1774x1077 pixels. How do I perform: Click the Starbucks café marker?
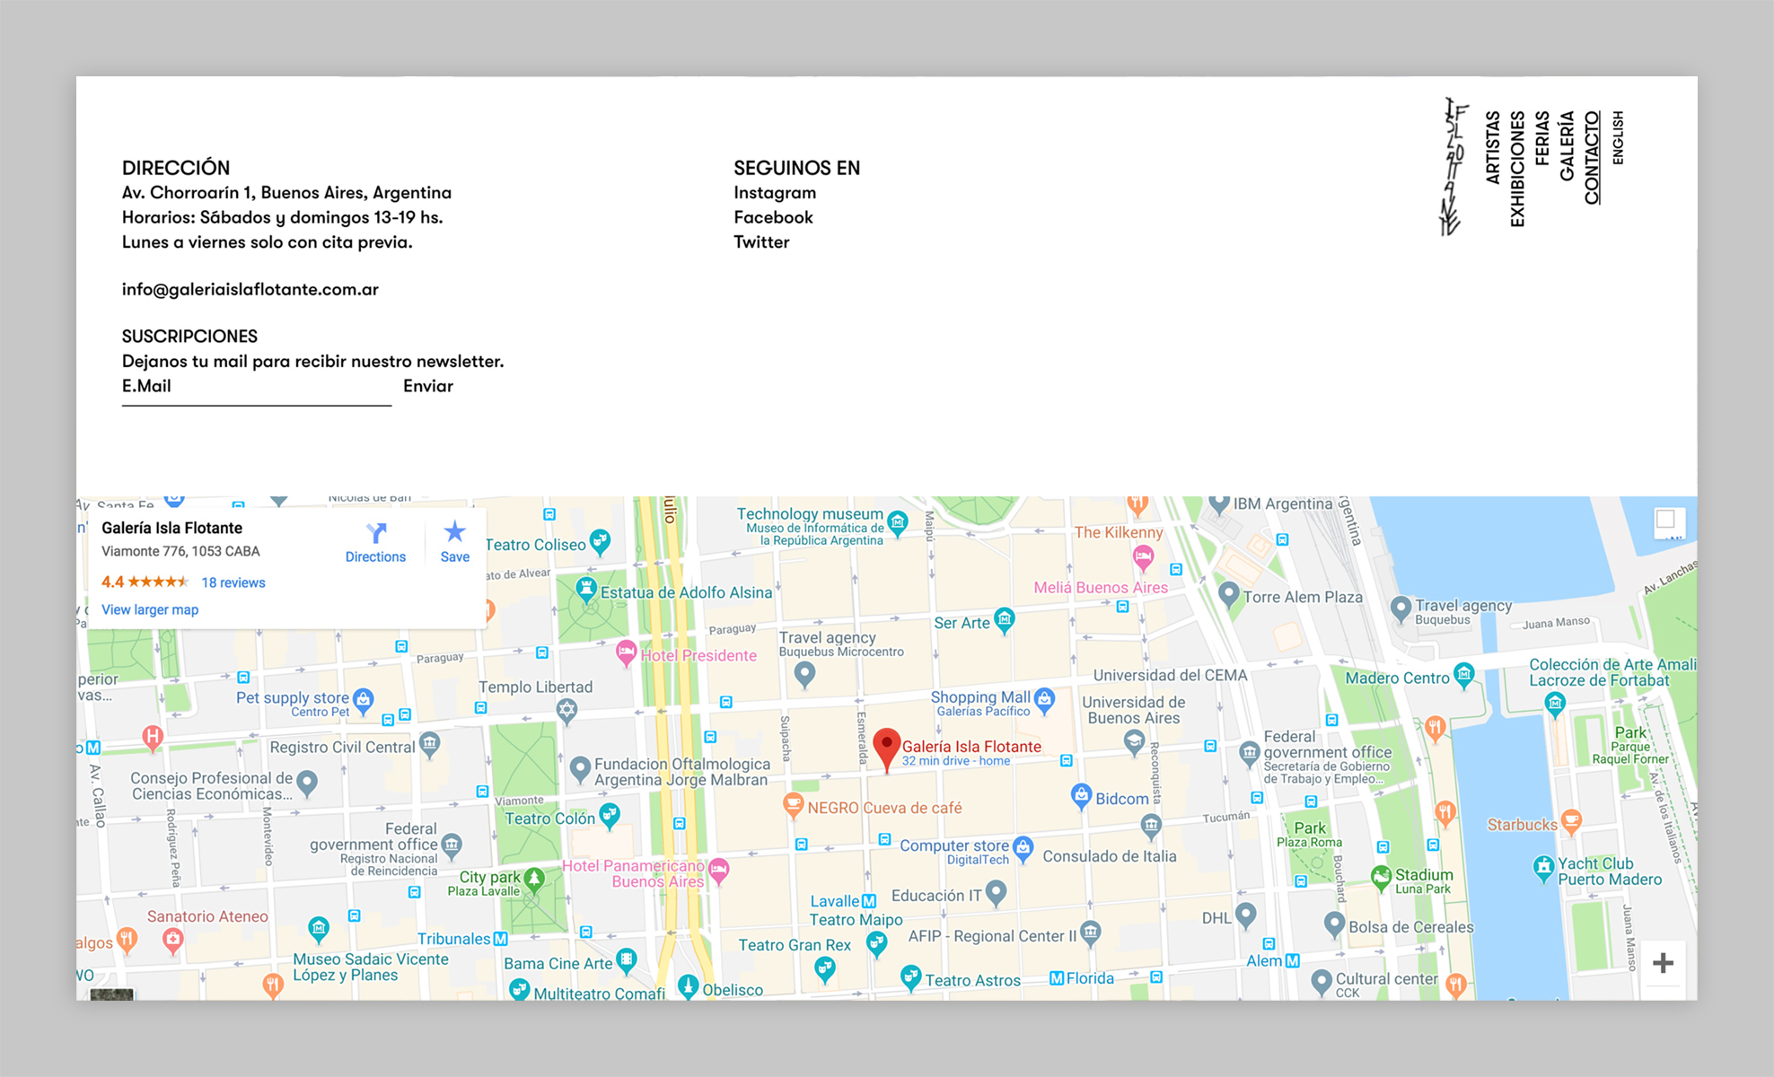[x=1570, y=820]
